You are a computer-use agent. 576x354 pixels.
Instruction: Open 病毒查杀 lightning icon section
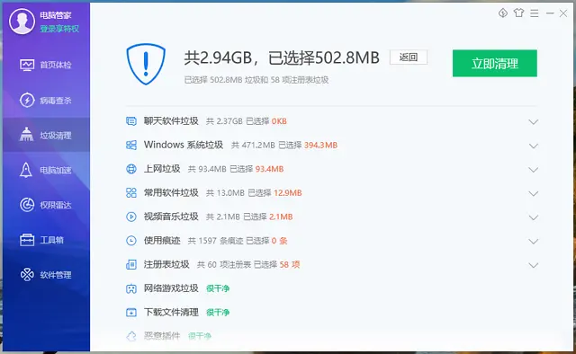(x=27, y=100)
